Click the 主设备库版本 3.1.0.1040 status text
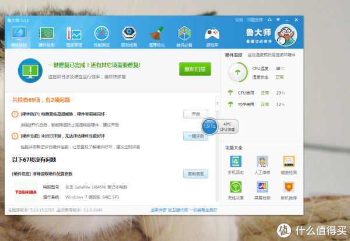 click(x=79, y=210)
